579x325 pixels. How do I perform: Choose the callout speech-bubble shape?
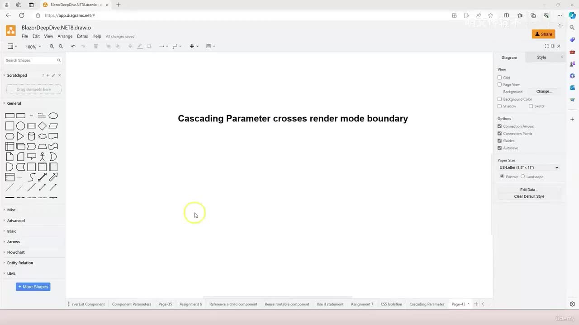pyautogui.click(x=31, y=157)
